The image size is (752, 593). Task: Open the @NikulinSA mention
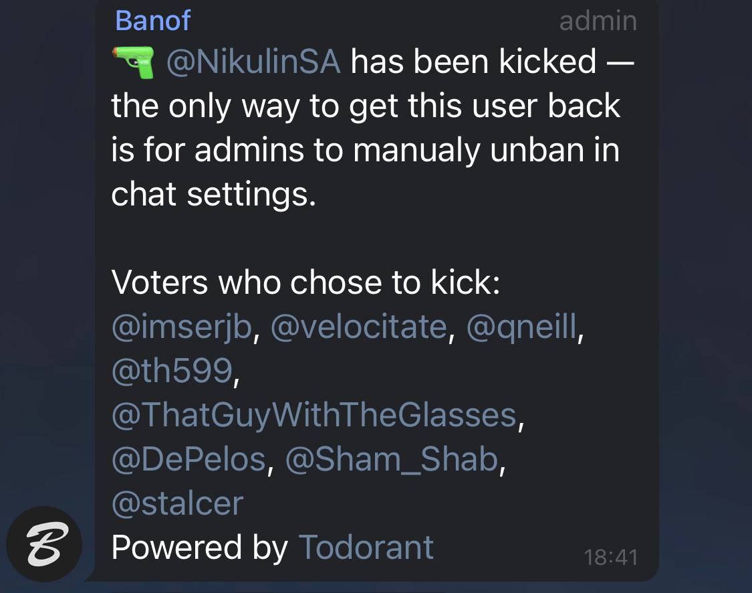click(x=253, y=62)
